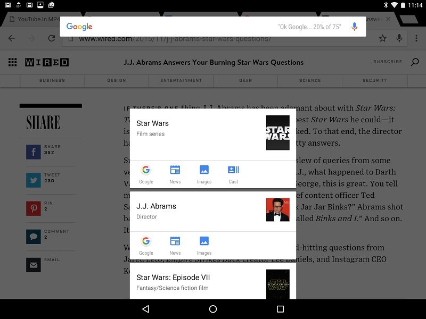Reload the page with refresh icon
Image resolution: width=426 pixels, height=319 pixels.
pos(52,38)
